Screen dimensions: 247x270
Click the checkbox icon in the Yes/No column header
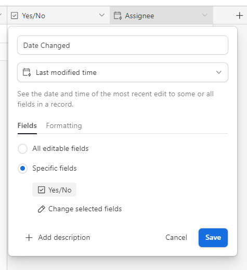pos(15,16)
